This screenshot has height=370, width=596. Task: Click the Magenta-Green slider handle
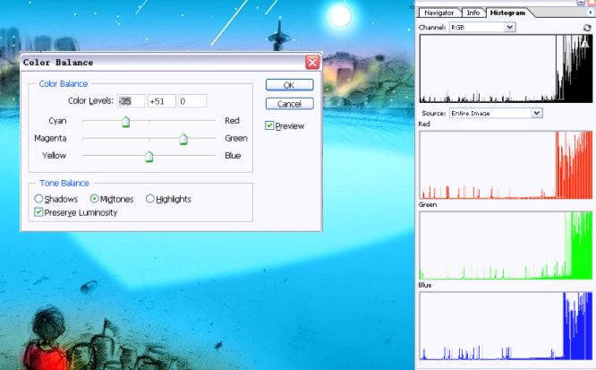coord(183,139)
